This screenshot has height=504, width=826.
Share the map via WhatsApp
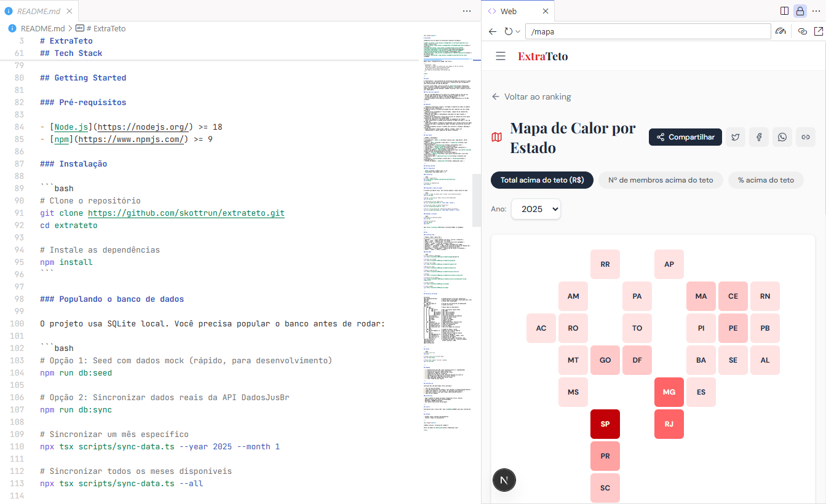(x=782, y=137)
